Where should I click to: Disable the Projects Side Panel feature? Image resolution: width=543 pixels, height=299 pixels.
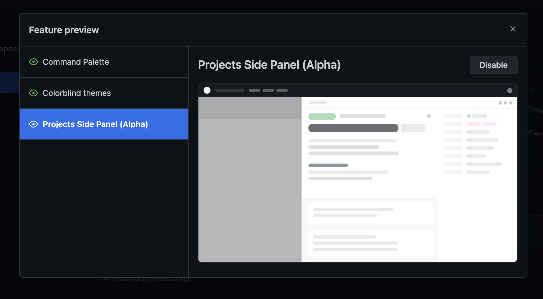[493, 65]
